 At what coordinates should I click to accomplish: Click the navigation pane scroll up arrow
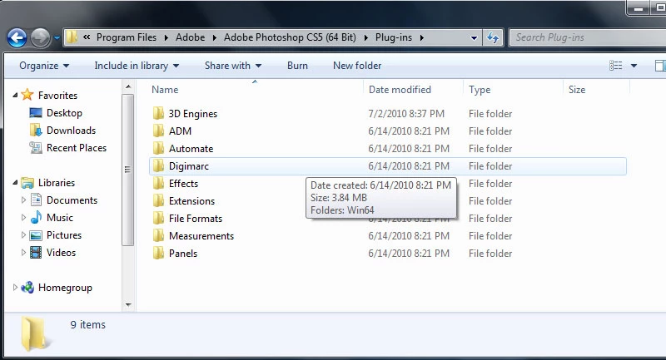click(x=128, y=87)
